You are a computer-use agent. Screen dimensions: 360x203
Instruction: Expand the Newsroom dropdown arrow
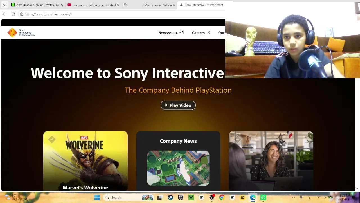pyautogui.click(x=180, y=33)
